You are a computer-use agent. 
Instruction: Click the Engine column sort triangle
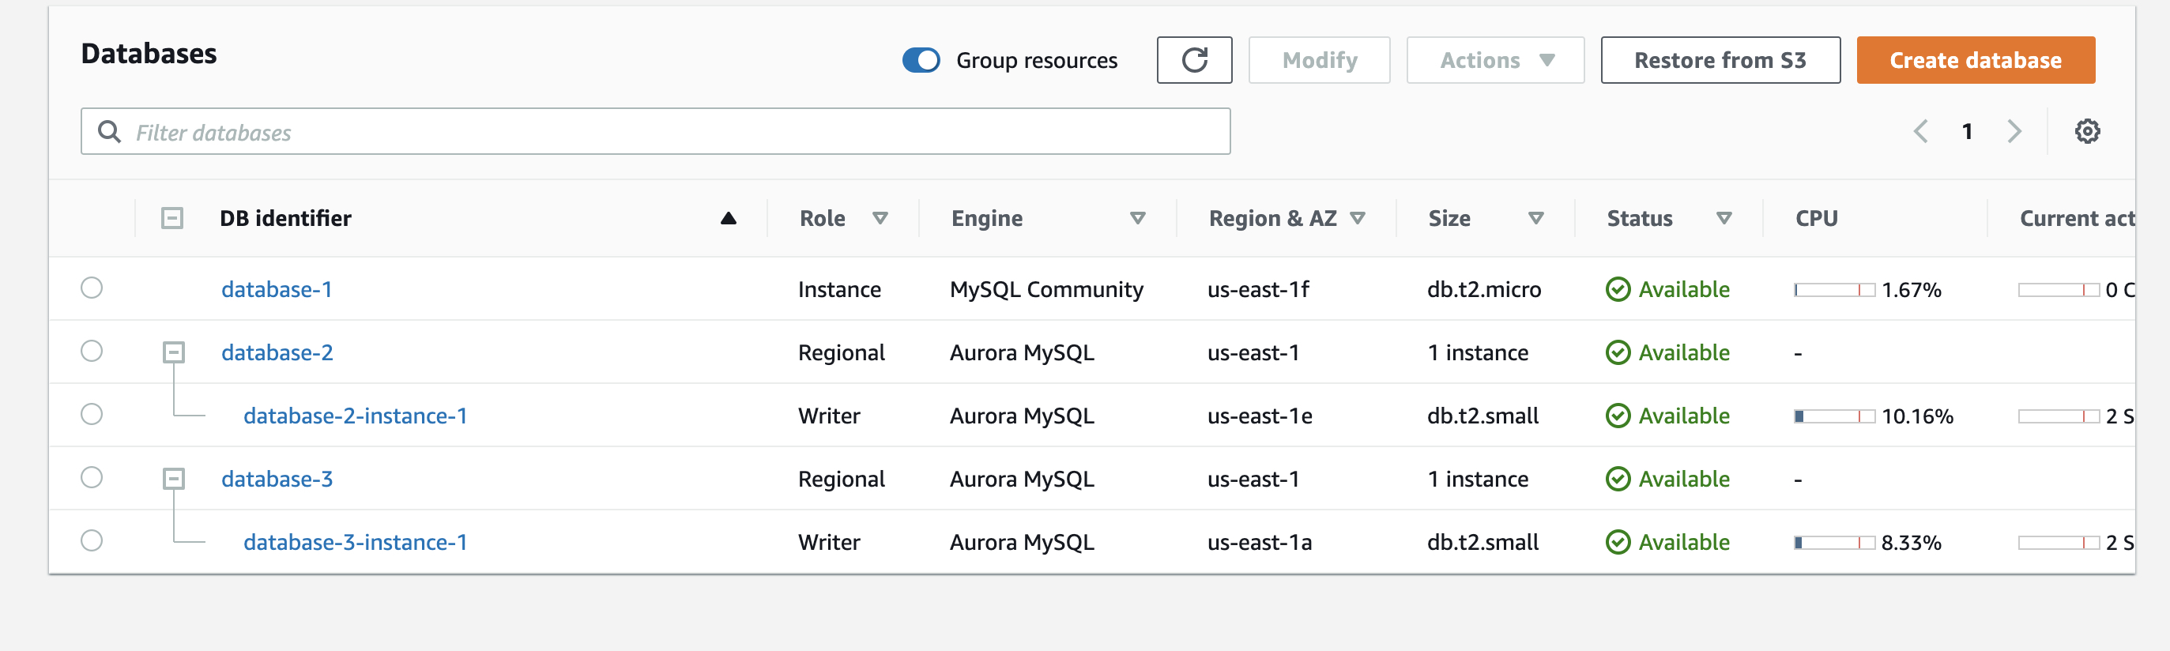pos(1137,219)
